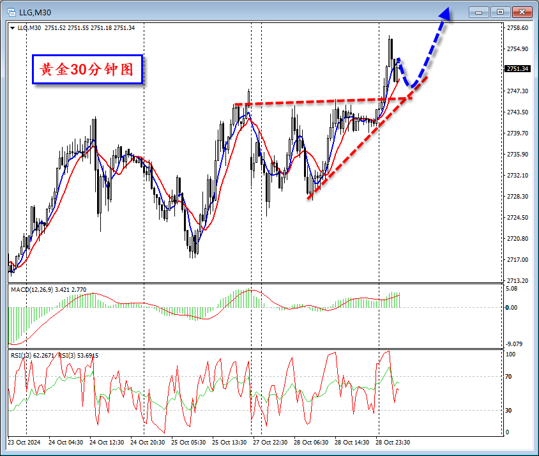This screenshot has width=539, height=456.
Task: Click the 24 Oct 04:30 time label
Action: 66,442
